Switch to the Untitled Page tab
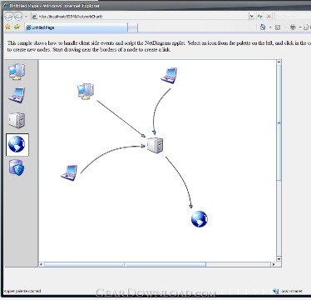Screen dimensions: 311x300 pos(76,27)
